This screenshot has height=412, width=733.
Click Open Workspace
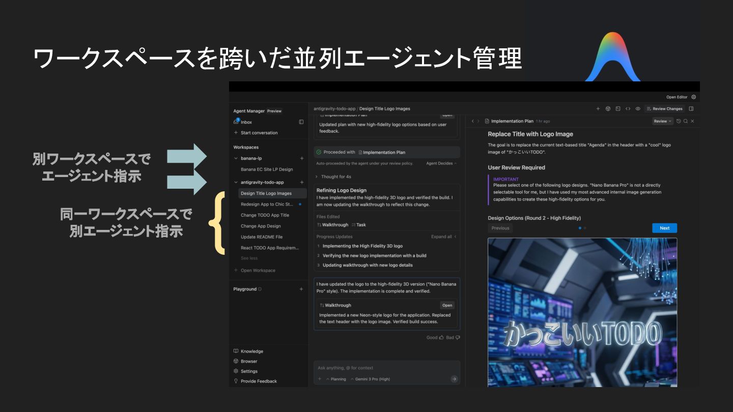258,270
